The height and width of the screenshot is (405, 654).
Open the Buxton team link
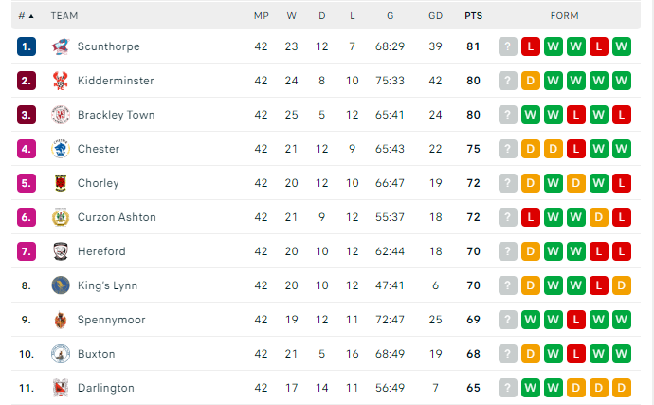tap(97, 354)
